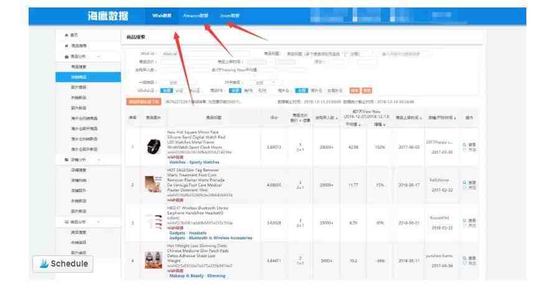Screen dimensions: 540x284
Task: Select the 认证 option of Wish认证 filter
Action: point(179,91)
